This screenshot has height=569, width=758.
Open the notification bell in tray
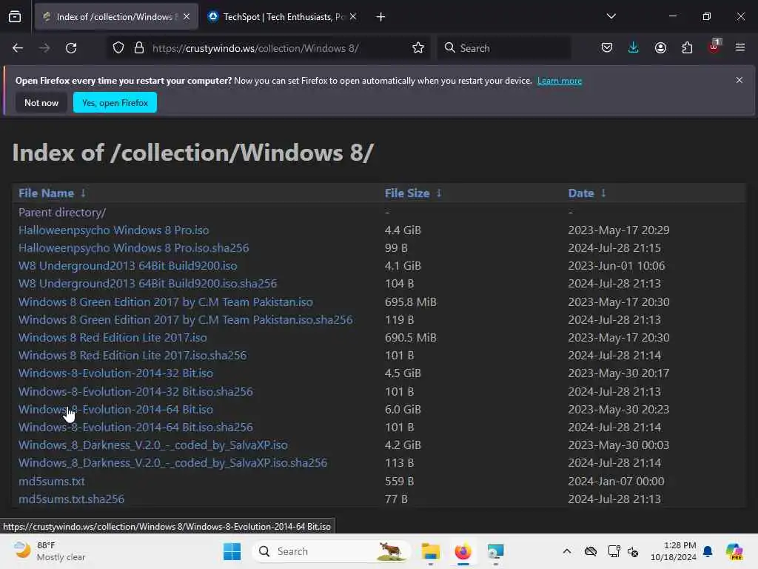click(x=708, y=551)
